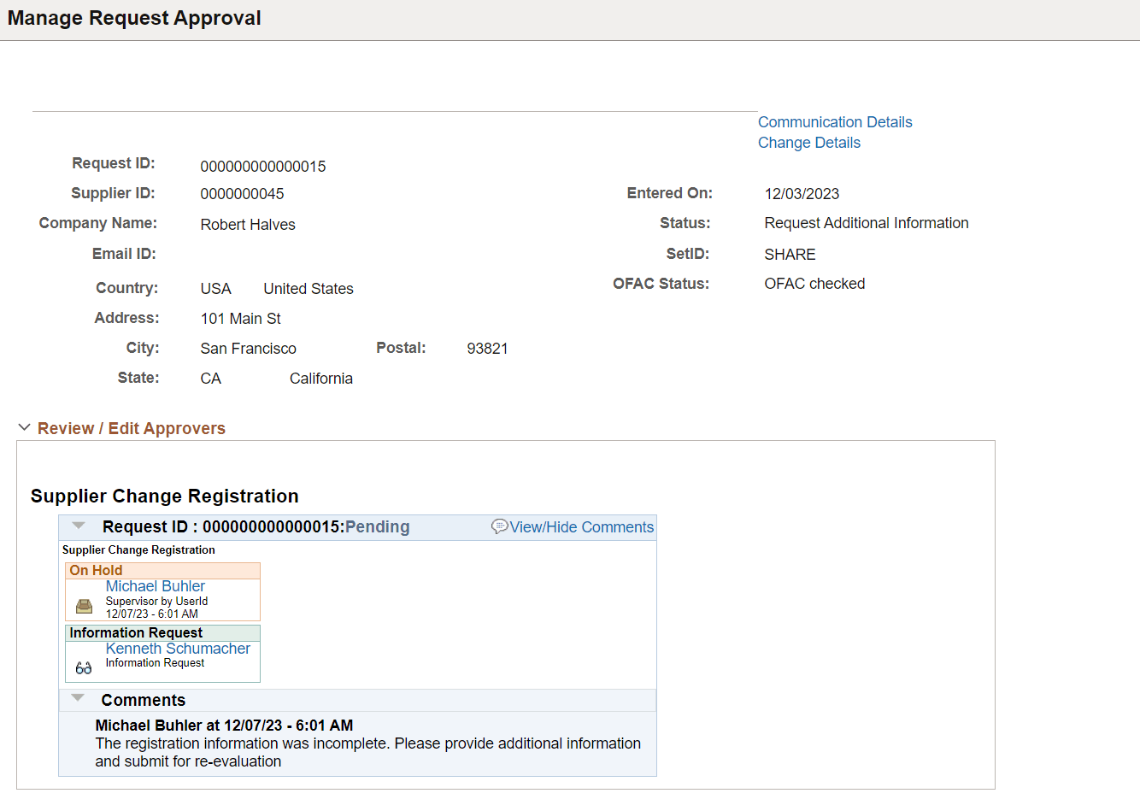Viewport: 1140px width, 805px height.
Task: Open Change Details
Action: pos(808,142)
